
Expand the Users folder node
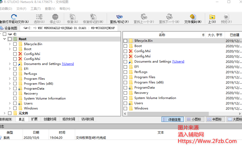tap(10, 103)
